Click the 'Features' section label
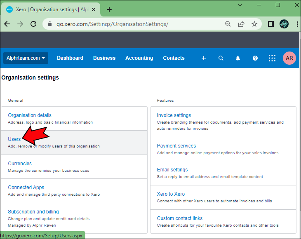301x239 pixels. 165,100
